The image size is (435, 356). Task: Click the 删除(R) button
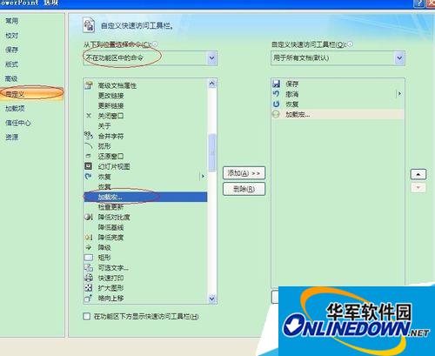tap(244, 189)
